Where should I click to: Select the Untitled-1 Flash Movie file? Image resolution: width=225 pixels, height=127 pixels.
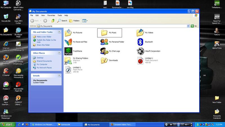point(68,70)
